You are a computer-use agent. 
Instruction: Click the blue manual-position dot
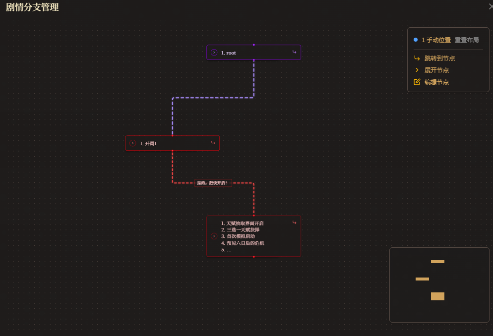(x=416, y=40)
